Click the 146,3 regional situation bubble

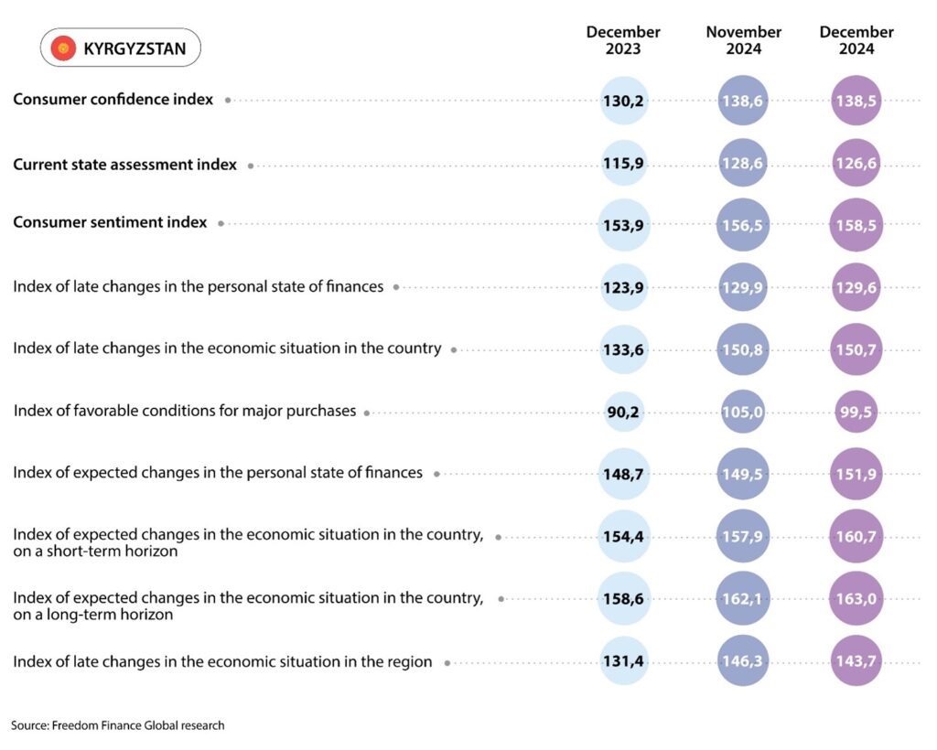742,660
